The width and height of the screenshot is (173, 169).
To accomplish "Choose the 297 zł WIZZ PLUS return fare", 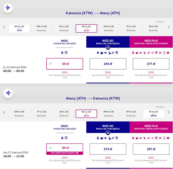I will 151,149.
